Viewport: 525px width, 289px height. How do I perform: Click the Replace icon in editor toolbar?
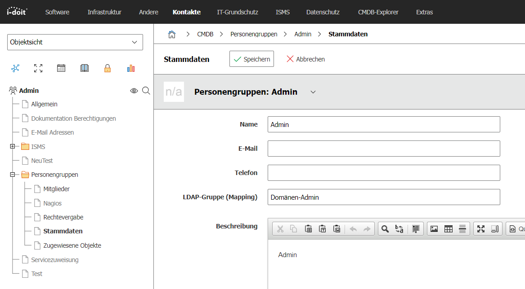(x=399, y=229)
